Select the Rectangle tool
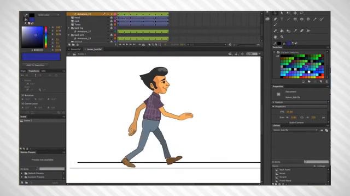The width and height of the screenshot is (350, 196). 295,20
